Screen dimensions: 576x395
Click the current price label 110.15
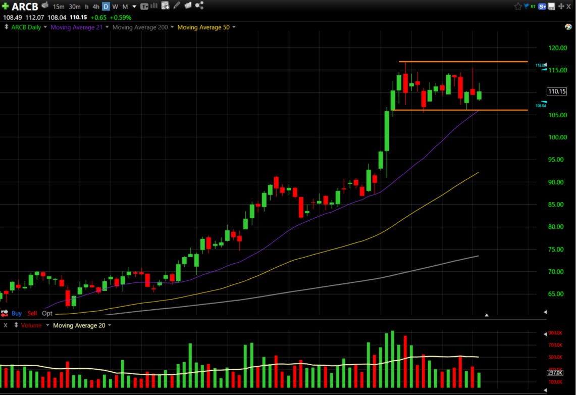(x=557, y=91)
